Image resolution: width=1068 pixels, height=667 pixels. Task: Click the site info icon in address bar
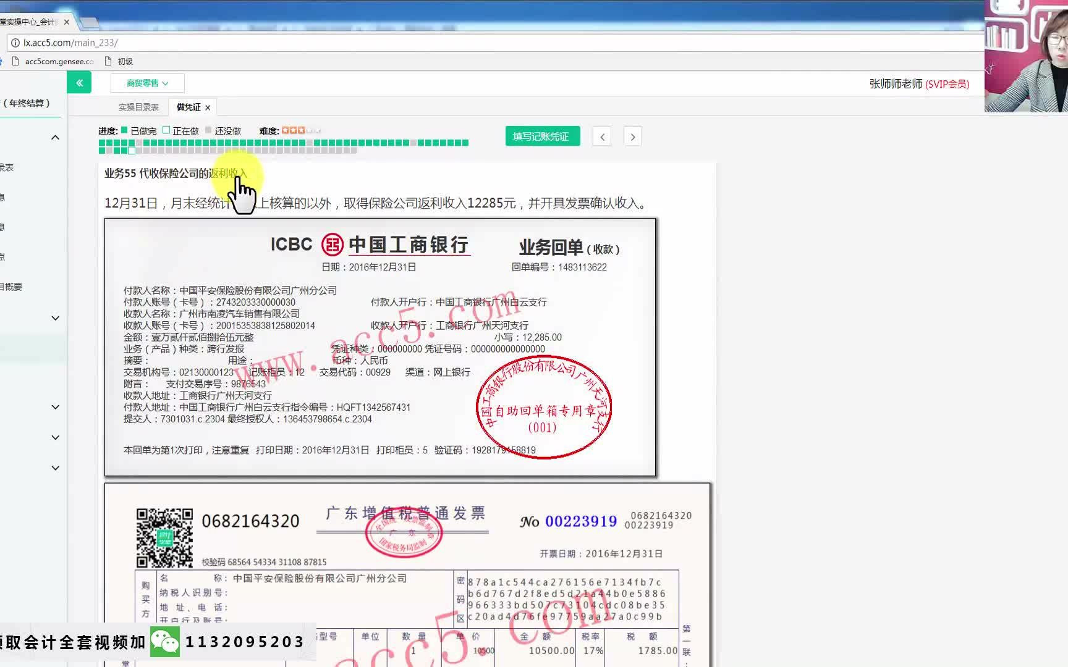15,43
